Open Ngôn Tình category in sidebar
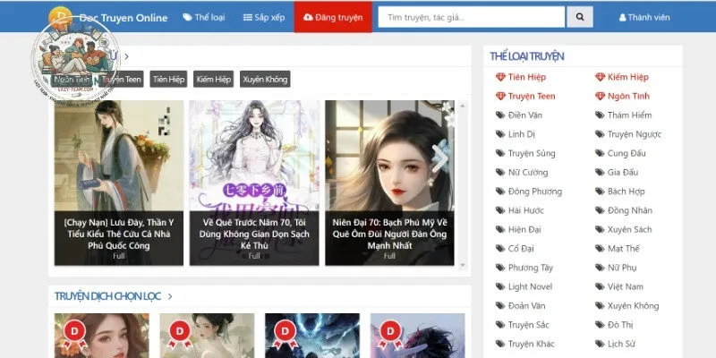Screen dimensions: 716x358 point(628,97)
